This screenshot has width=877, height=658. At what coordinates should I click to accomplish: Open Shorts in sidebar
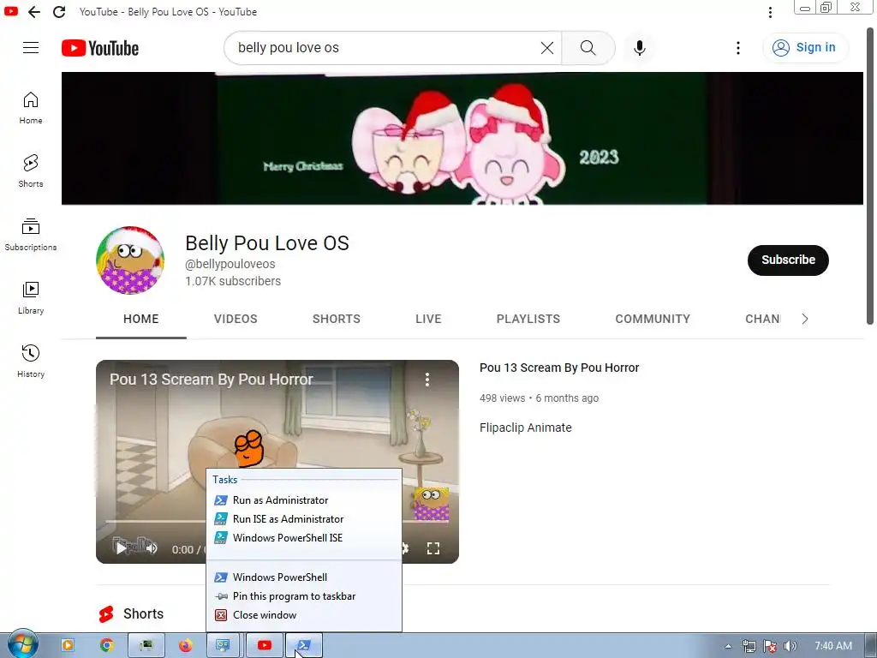pos(31,171)
